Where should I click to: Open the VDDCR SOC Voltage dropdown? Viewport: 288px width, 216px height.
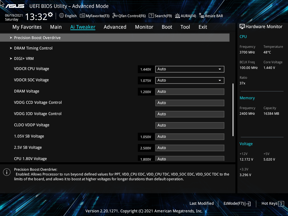(x=190, y=80)
